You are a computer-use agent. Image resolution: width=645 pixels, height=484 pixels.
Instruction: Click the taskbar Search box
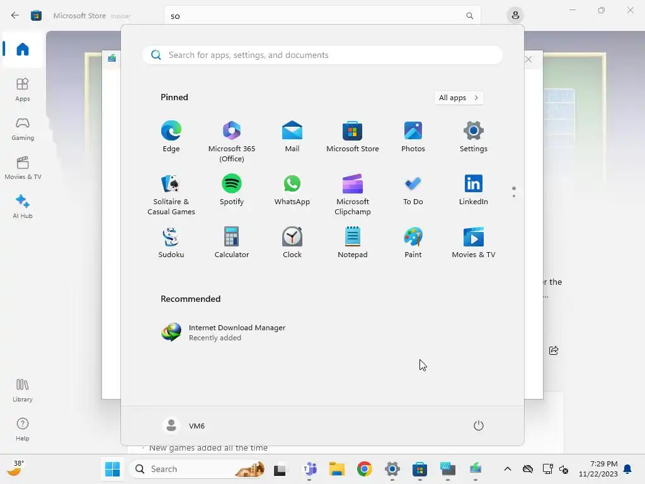tap(197, 469)
